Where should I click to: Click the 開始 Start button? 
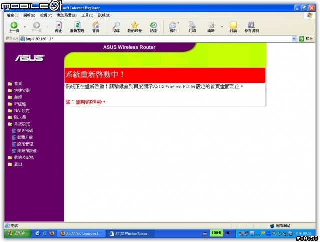tap(18, 233)
